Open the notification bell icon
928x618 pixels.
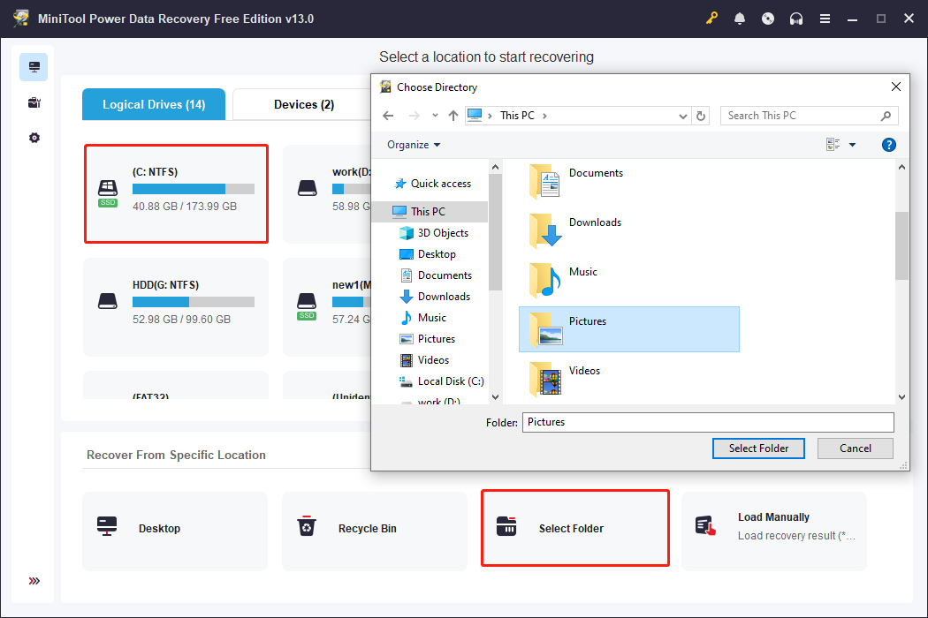click(x=739, y=19)
